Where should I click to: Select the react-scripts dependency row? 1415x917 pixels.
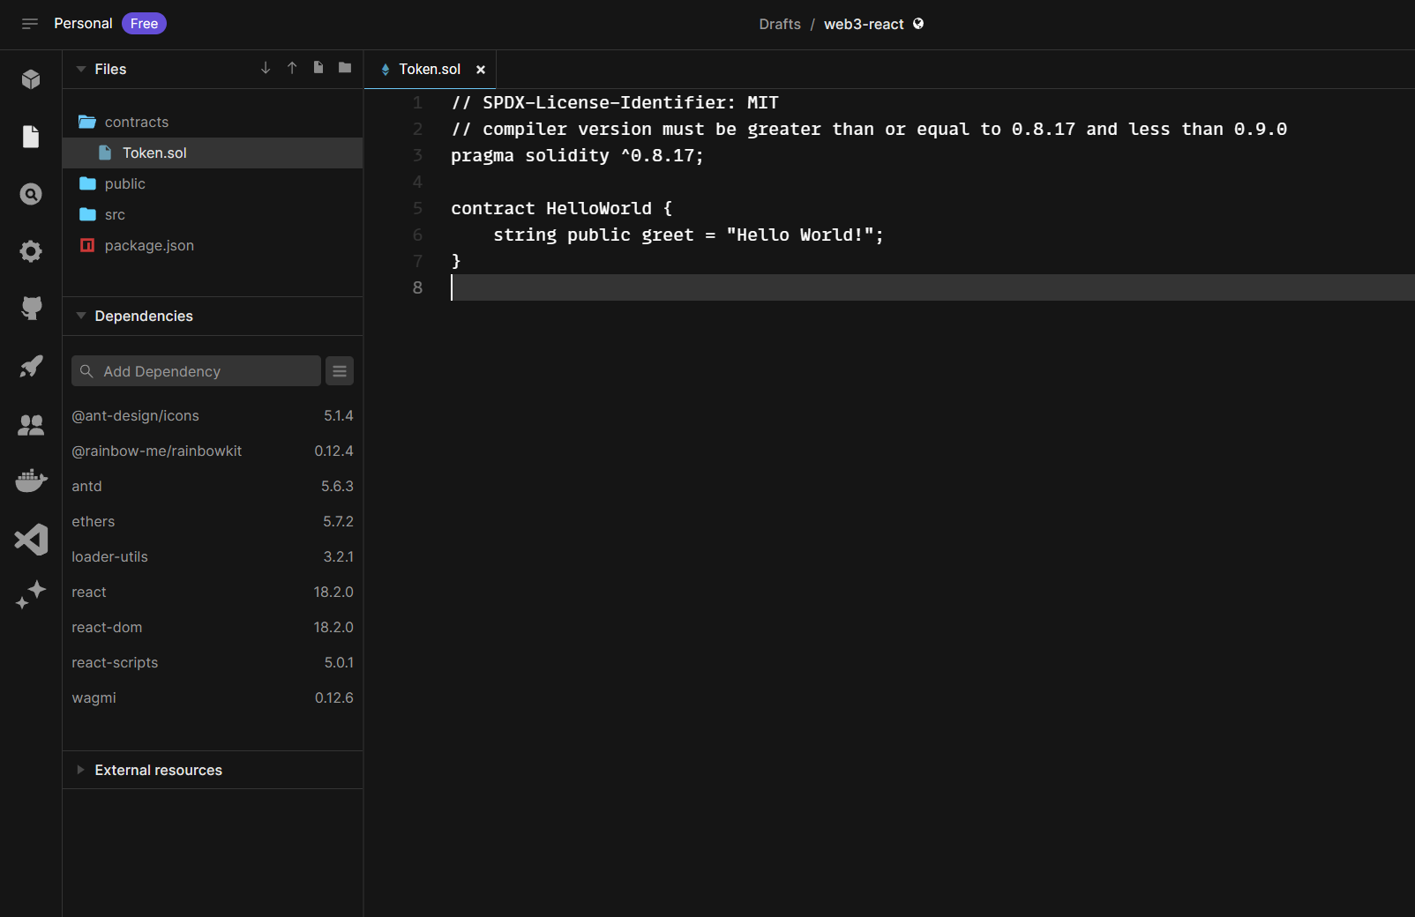click(x=213, y=662)
